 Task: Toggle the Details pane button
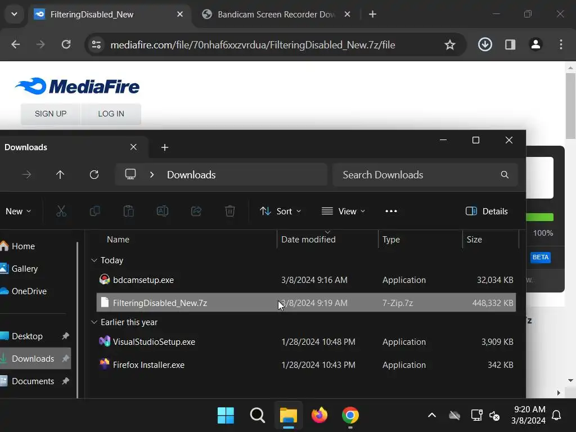tap(487, 211)
